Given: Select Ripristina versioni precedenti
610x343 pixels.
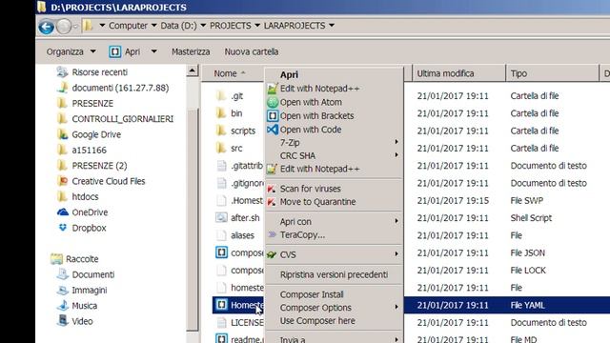Looking at the screenshot, I should tap(335, 274).
